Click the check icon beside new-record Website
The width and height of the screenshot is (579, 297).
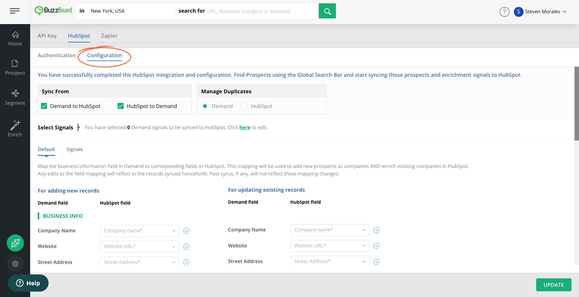point(186,247)
